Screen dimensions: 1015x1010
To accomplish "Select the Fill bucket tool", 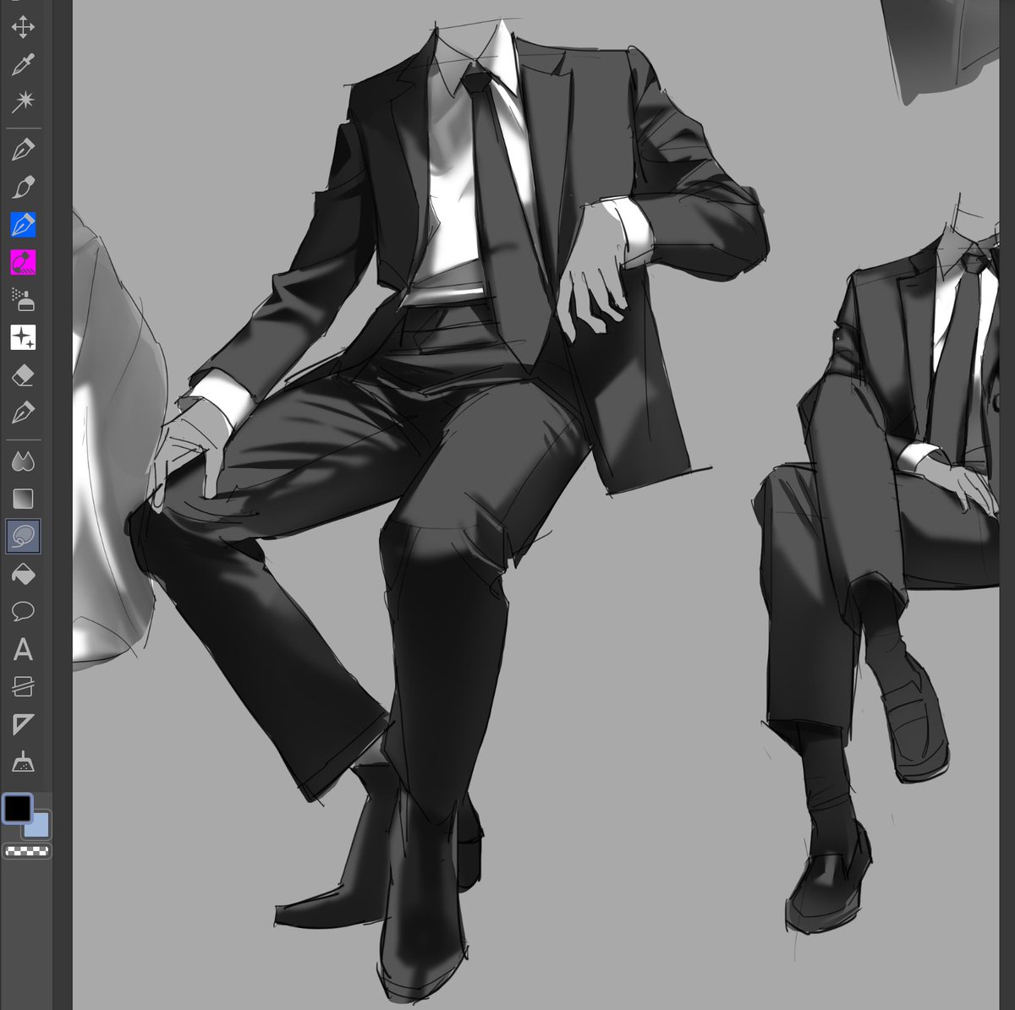I will pyautogui.click(x=23, y=574).
